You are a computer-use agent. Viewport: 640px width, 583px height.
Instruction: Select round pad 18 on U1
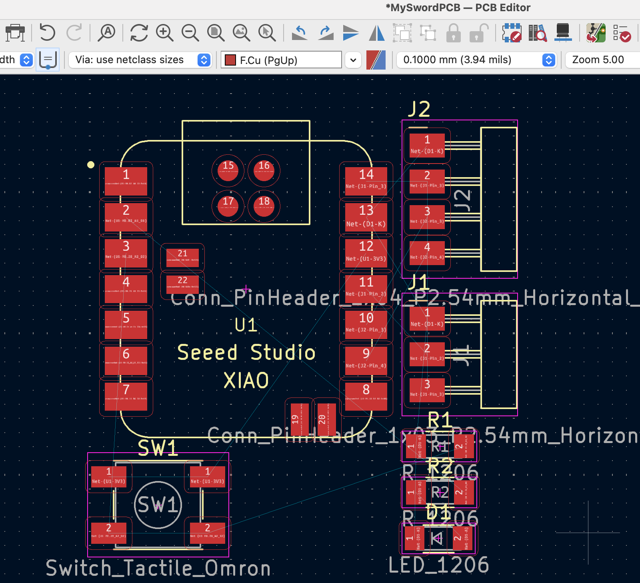point(264,207)
